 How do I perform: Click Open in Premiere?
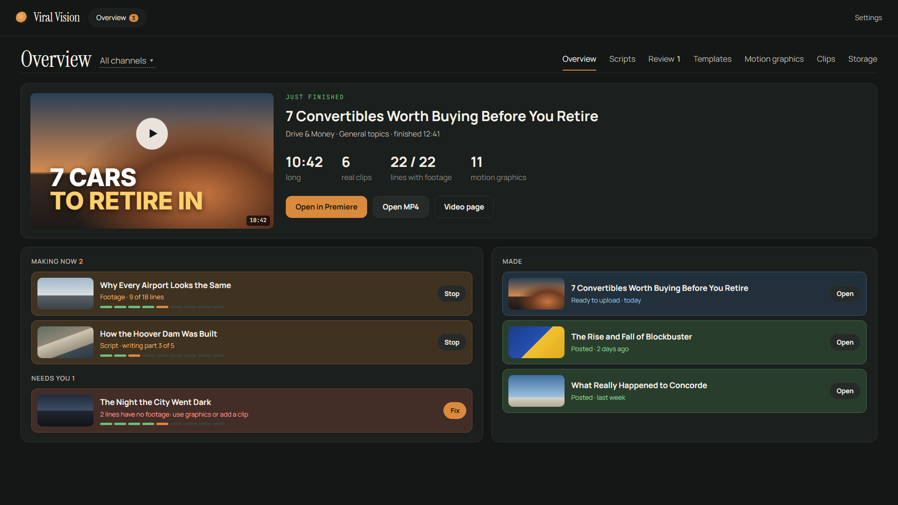coord(326,207)
